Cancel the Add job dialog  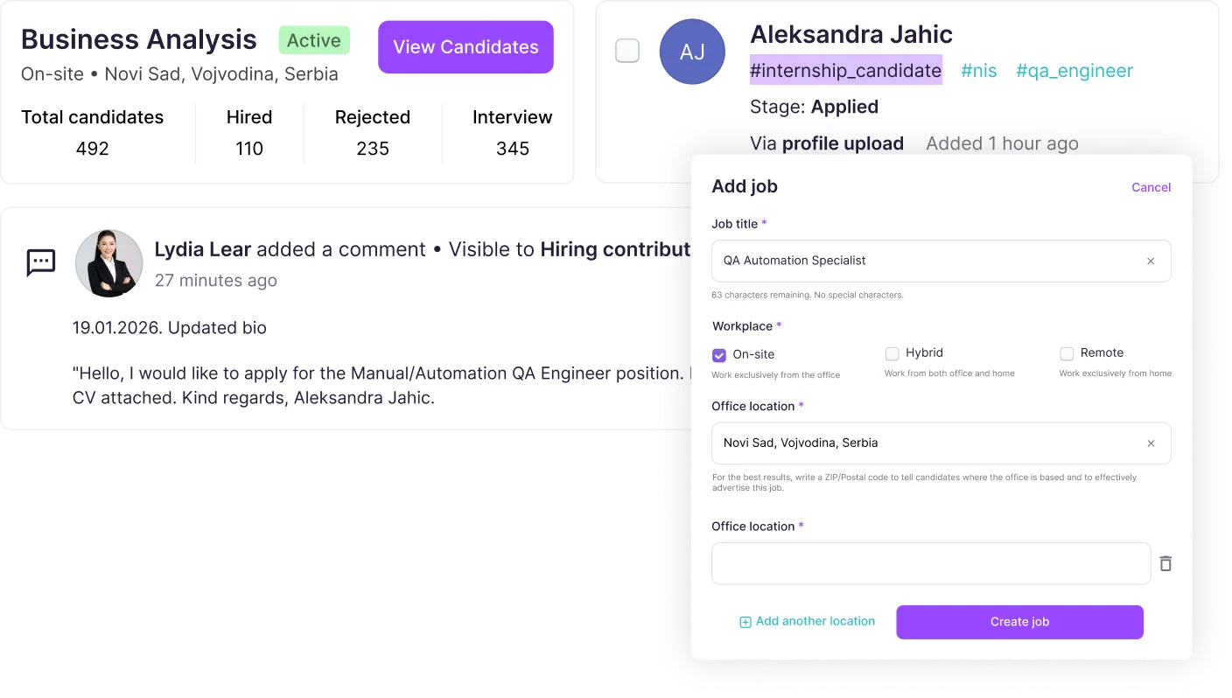1151,187
